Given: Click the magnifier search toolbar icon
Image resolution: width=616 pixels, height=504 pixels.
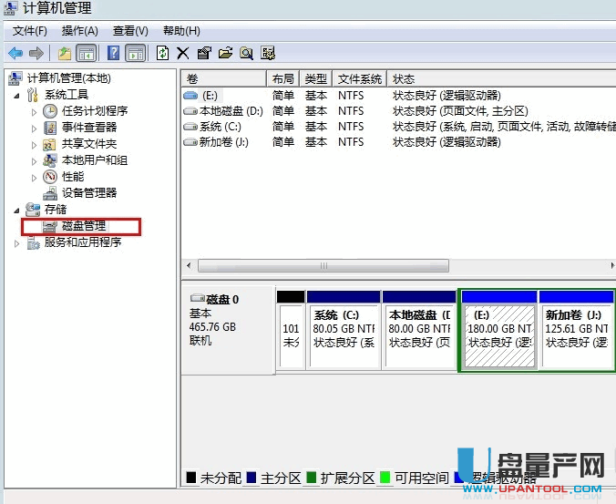Looking at the screenshot, I should (246, 53).
